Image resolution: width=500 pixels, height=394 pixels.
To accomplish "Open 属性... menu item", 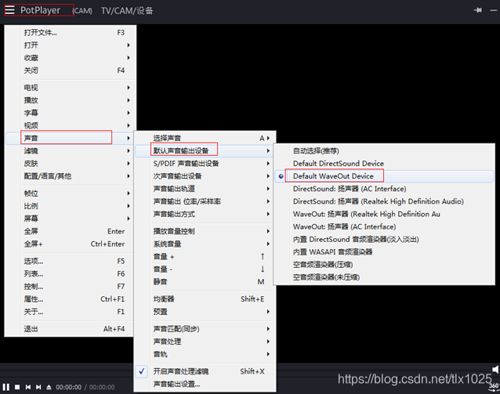I will click(x=69, y=299).
